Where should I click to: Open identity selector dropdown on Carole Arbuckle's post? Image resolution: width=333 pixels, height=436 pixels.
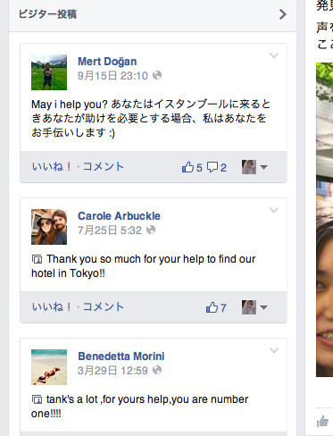point(254,307)
